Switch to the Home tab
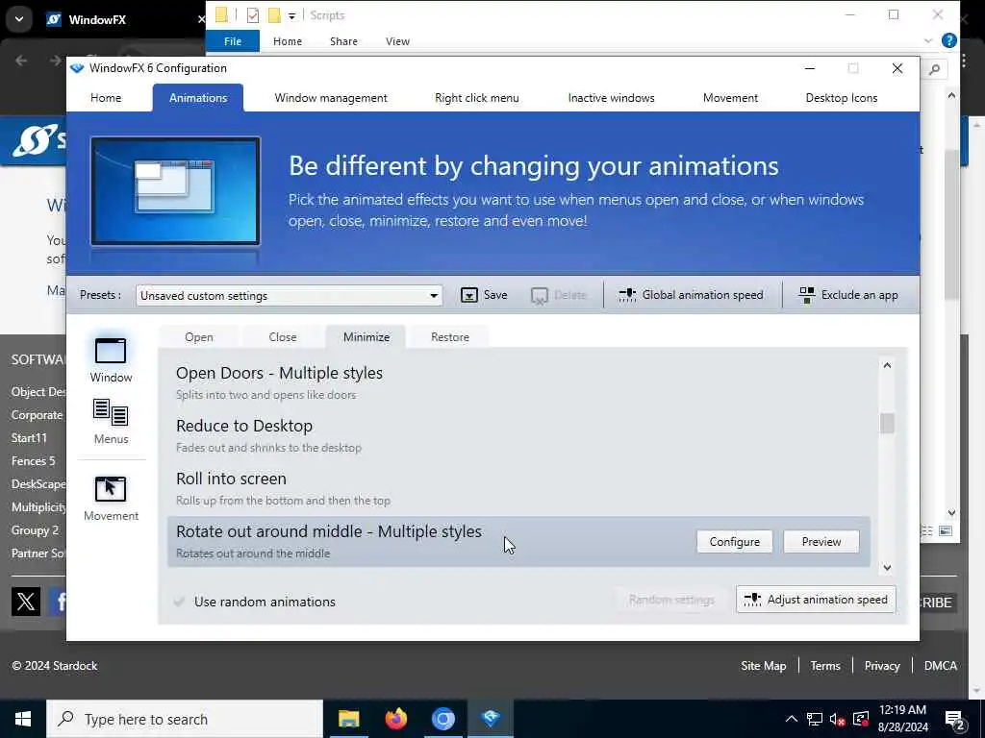985x738 pixels. (106, 98)
